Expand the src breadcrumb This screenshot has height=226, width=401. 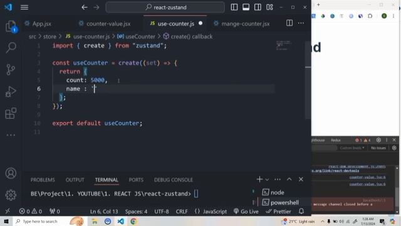(x=33, y=36)
